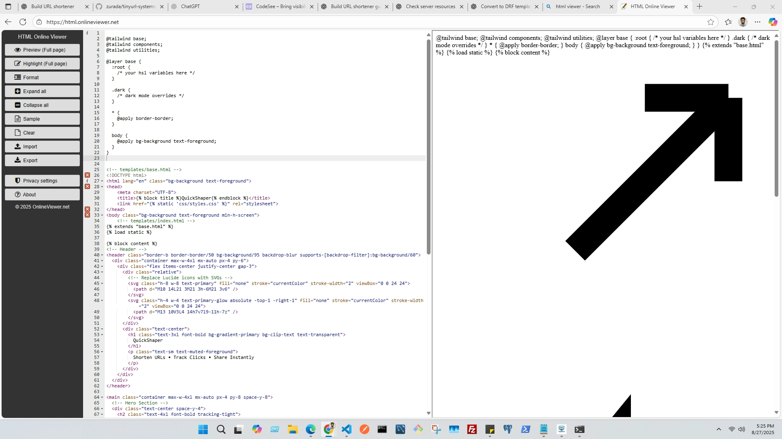Click the Preview (Full page) eye icon
The width and height of the screenshot is (782, 439).
(x=18, y=50)
